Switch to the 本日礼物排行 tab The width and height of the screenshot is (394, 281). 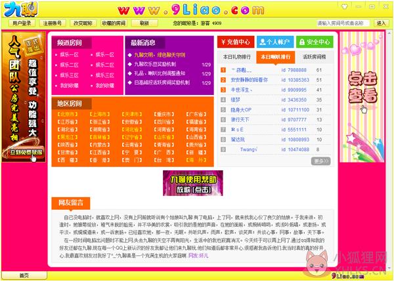237,57
